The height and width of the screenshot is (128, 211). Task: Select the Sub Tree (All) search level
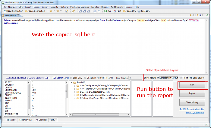pyautogui.click(x=99, y=78)
